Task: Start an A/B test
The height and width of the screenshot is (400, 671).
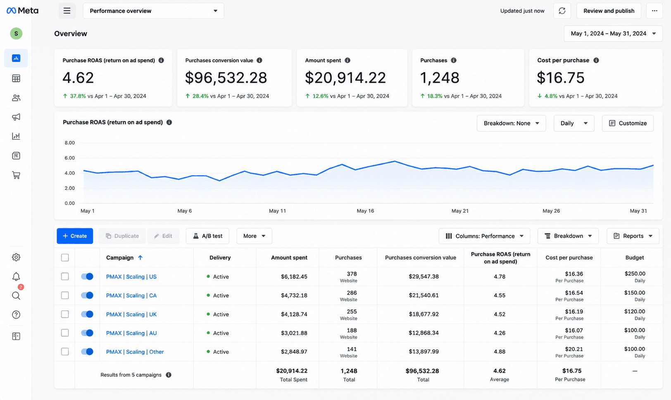Action: click(x=208, y=236)
